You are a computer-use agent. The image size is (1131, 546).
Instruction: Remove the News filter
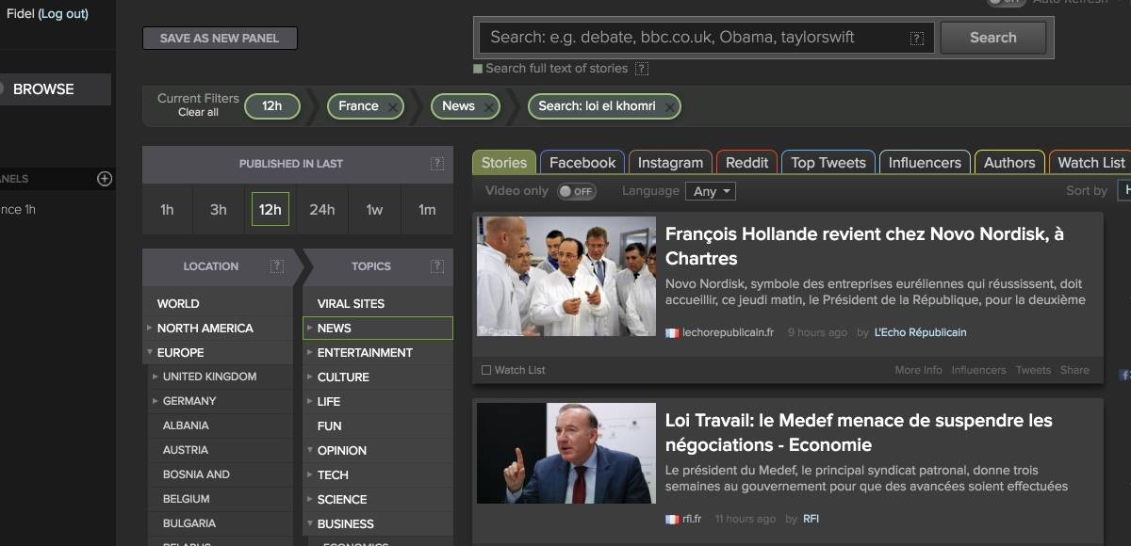(488, 107)
